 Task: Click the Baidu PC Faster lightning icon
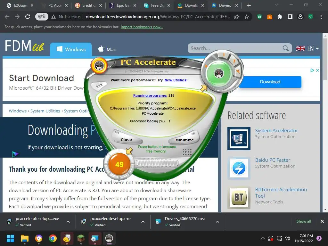[x=239, y=168]
